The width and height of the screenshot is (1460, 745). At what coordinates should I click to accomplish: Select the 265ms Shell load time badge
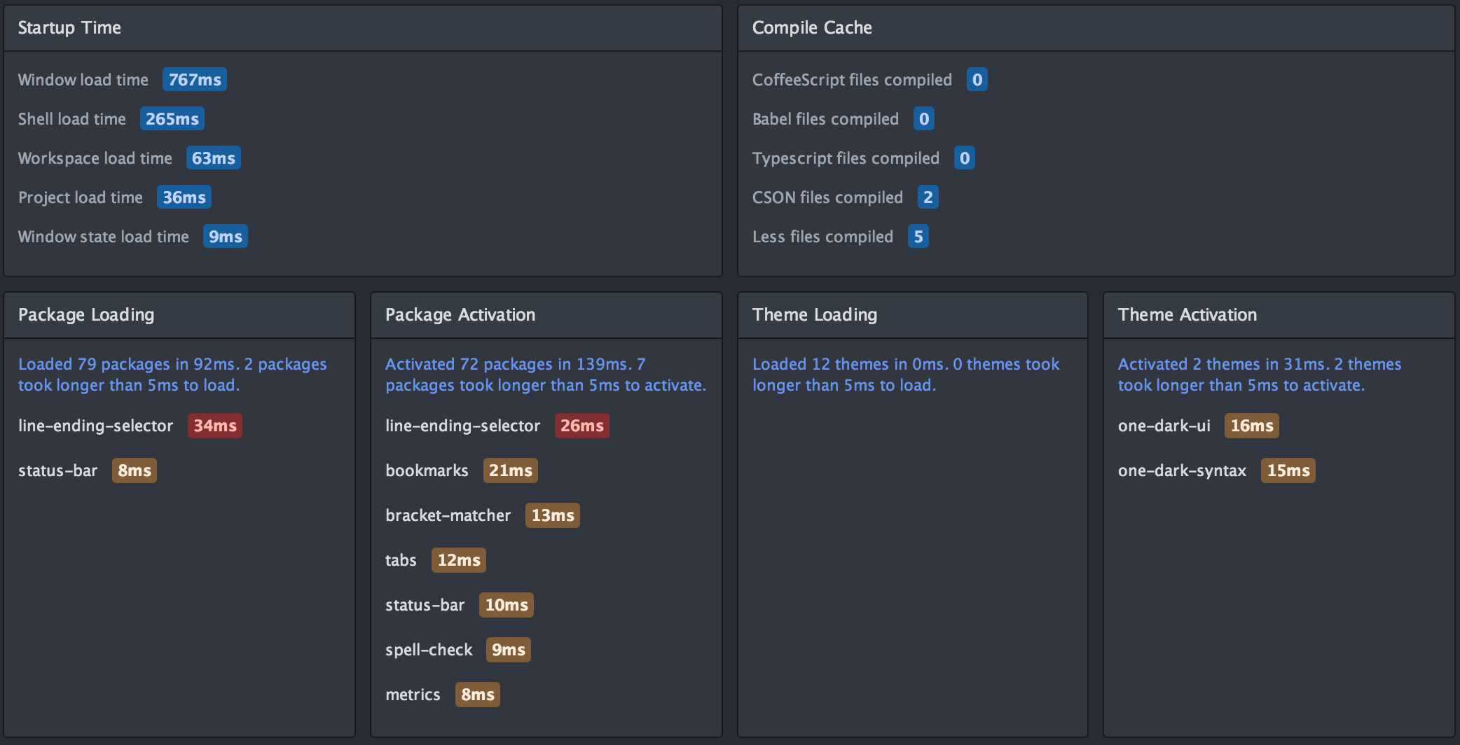172,119
